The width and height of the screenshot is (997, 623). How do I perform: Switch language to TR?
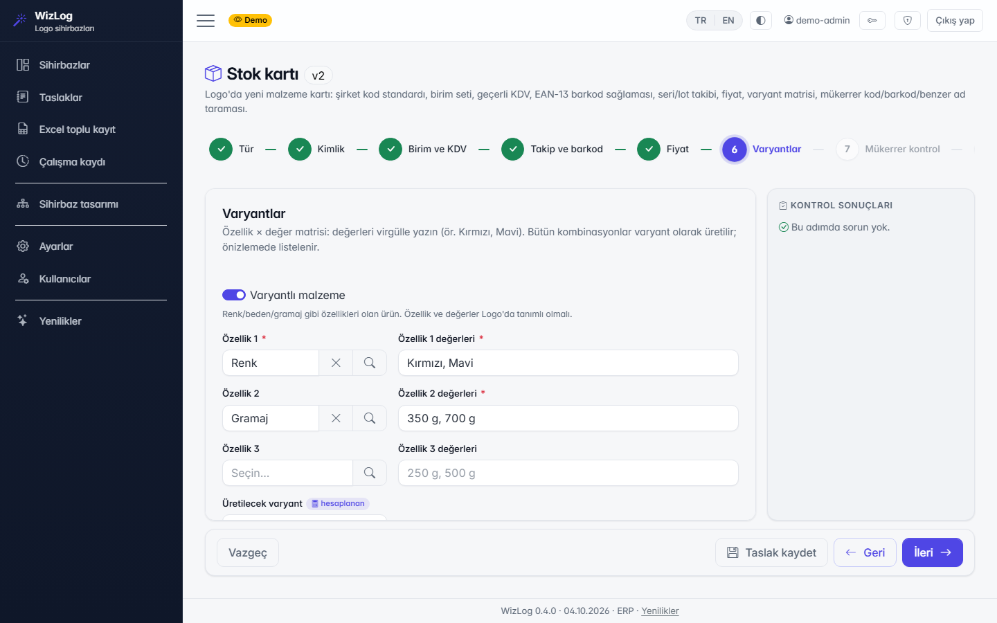click(x=701, y=20)
